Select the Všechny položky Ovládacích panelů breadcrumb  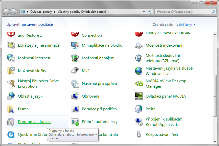[x=82, y=12]
